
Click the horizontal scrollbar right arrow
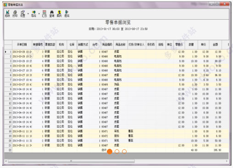(227, 161)
